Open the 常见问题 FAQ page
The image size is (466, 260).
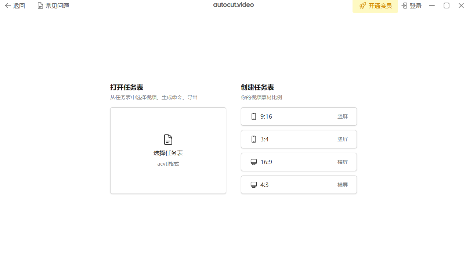coord(57,6)
